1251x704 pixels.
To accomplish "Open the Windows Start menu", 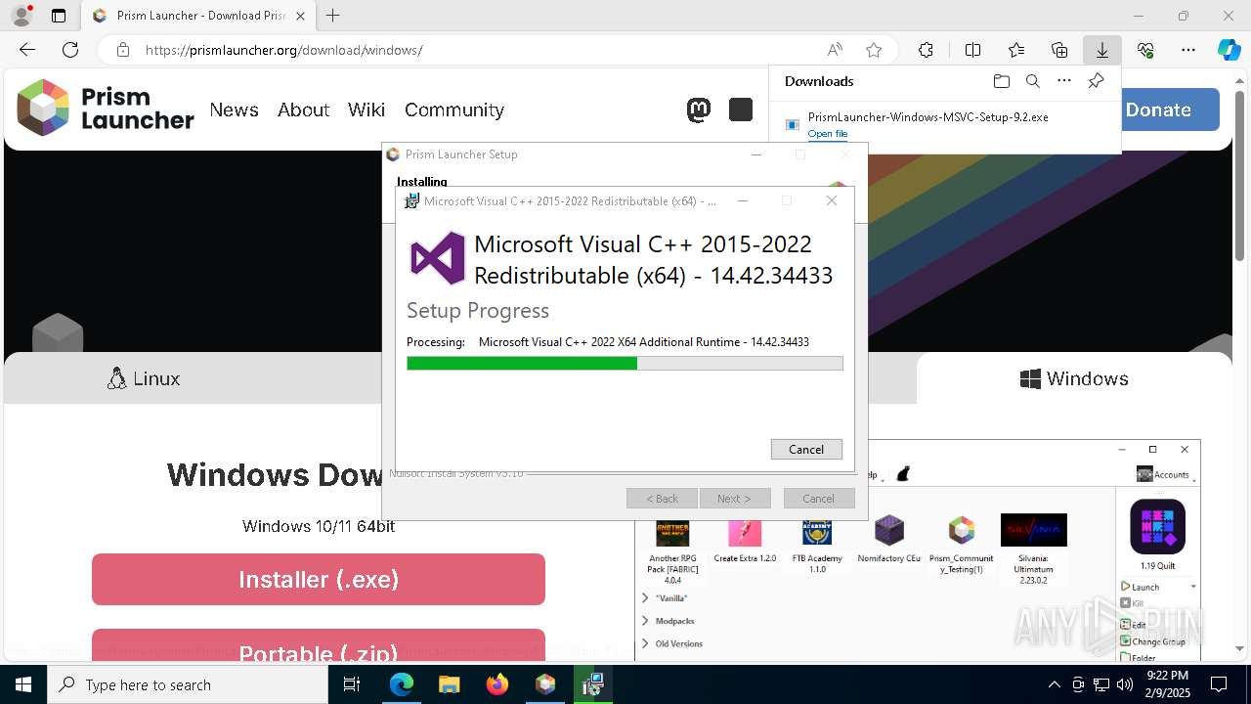I will tap(23, 684).
